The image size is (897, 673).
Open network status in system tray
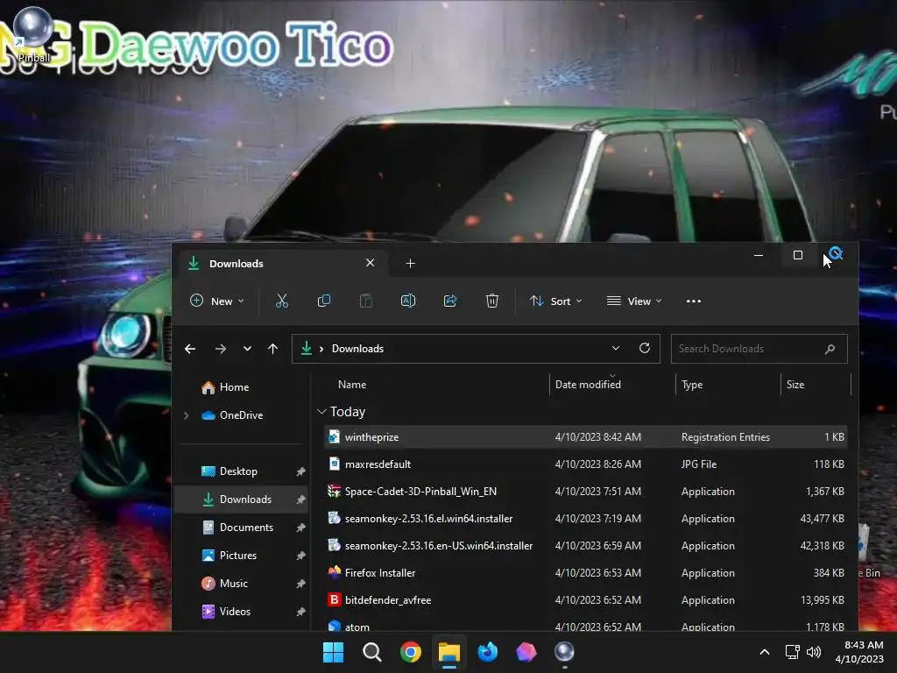coord(792,652)
